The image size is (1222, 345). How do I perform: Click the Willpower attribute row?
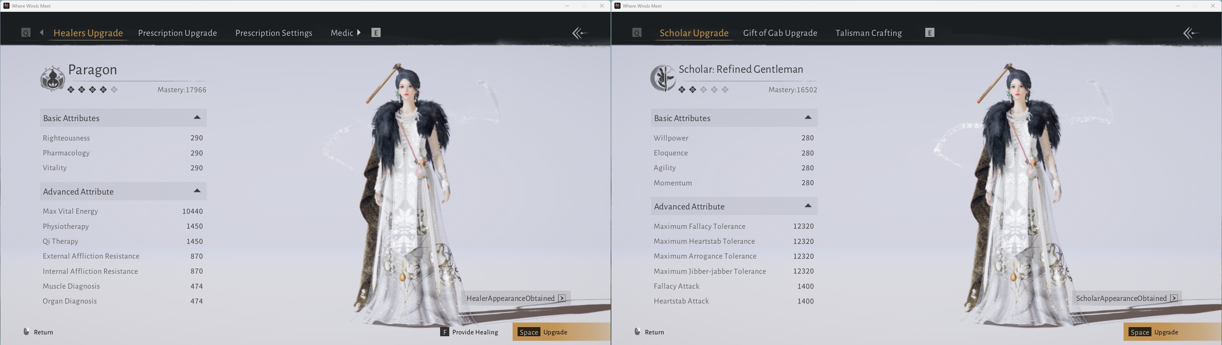734,138
